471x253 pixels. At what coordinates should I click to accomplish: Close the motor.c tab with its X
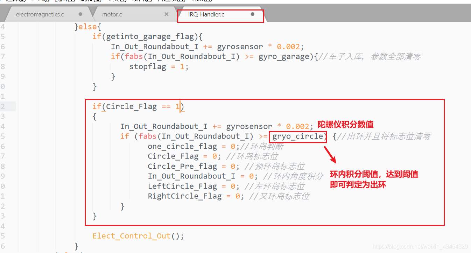(166, 14)
